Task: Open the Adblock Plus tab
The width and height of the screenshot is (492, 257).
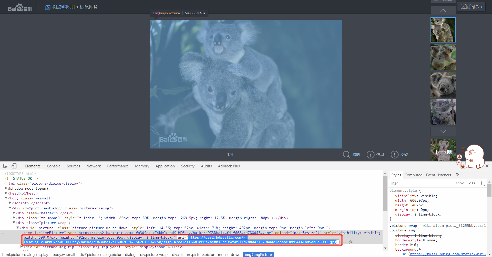Action: 229,166
